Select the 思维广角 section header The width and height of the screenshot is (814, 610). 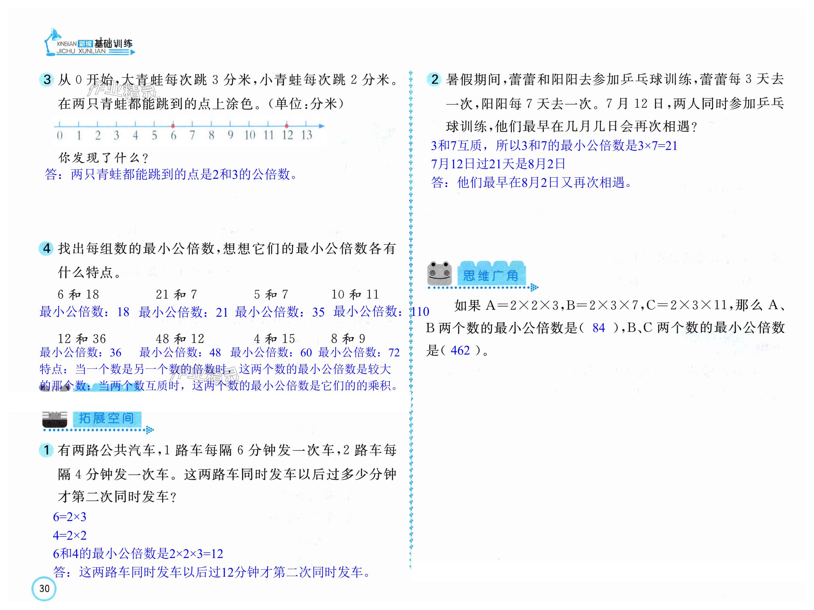tap(491, 275)
